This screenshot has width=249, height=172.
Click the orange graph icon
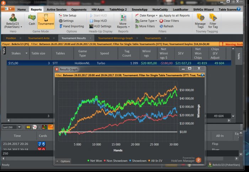[51, 127]
